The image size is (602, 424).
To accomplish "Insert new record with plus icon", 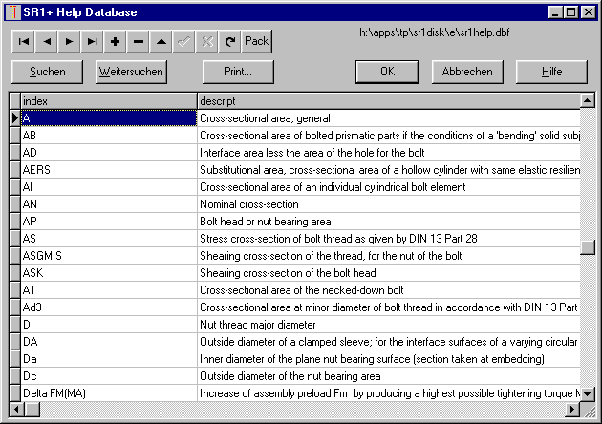I will [116, 41].
